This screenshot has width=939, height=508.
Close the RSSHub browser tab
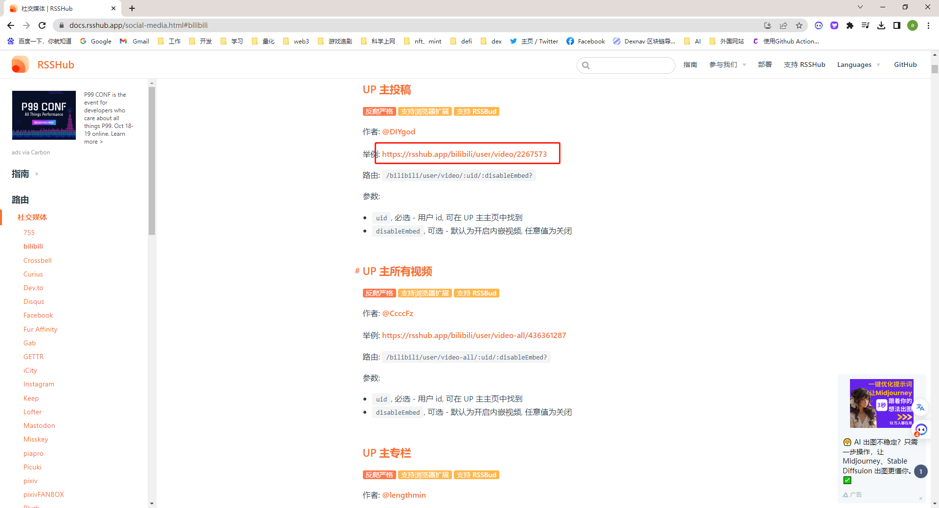(113, 8)
